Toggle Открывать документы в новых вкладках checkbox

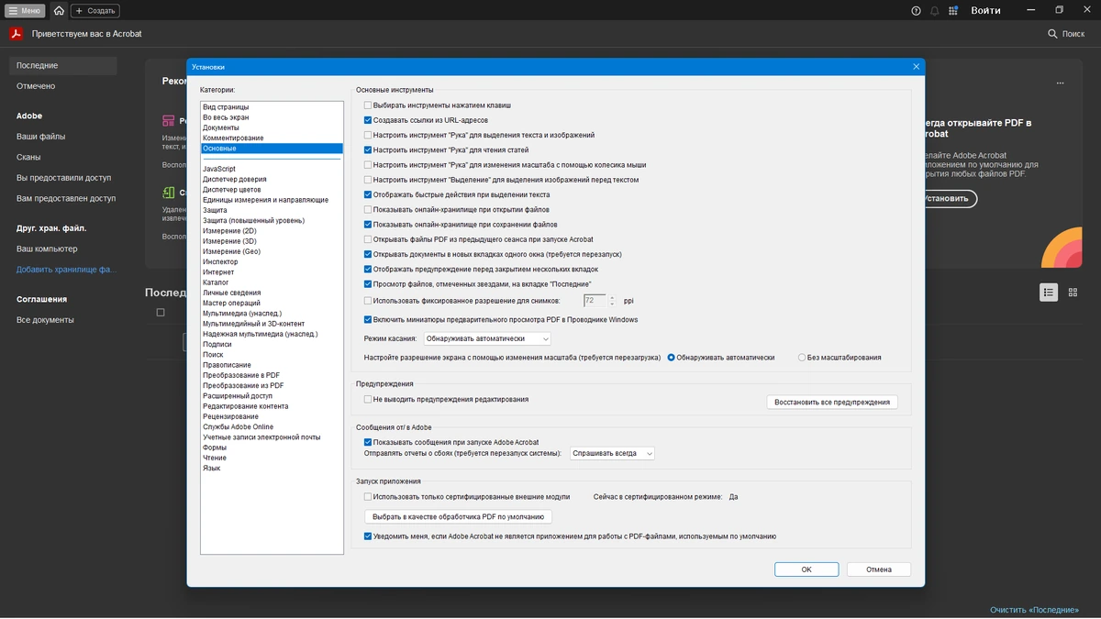click(368, 254)
